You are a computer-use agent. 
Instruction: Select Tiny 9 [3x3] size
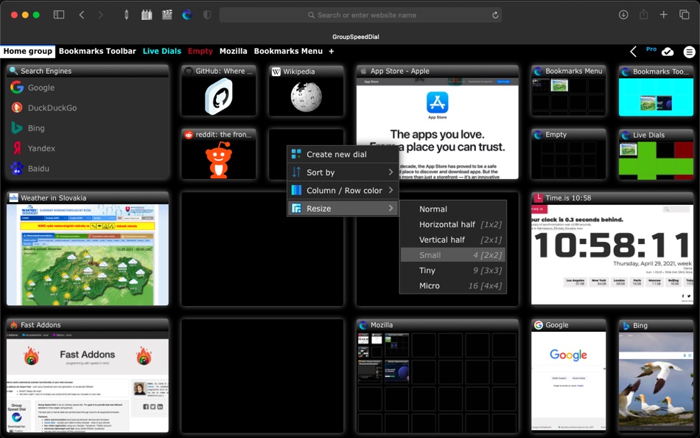tap(453, 271)
